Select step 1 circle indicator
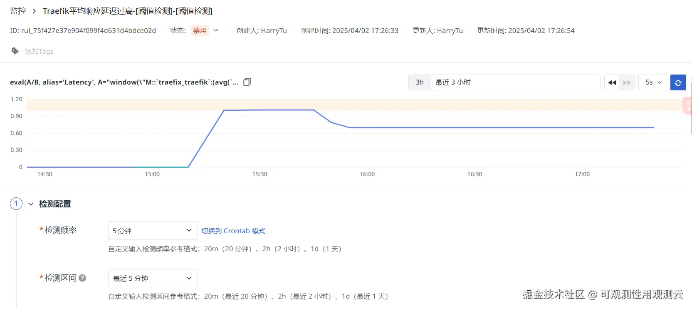 point(16,204)
